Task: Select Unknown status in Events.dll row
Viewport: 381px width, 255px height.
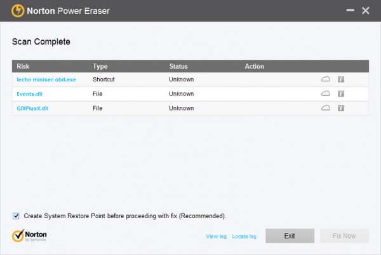Action: [x=181, y=93]
